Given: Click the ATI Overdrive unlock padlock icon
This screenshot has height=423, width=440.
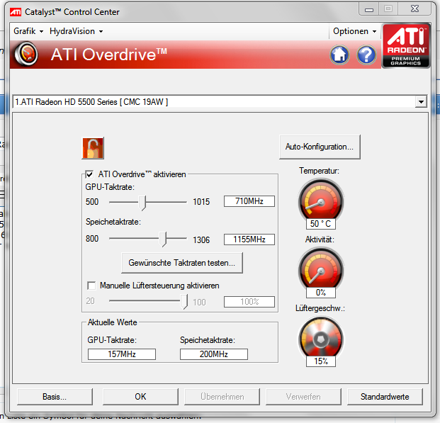Looking at the screenshot, I should 93,148.
